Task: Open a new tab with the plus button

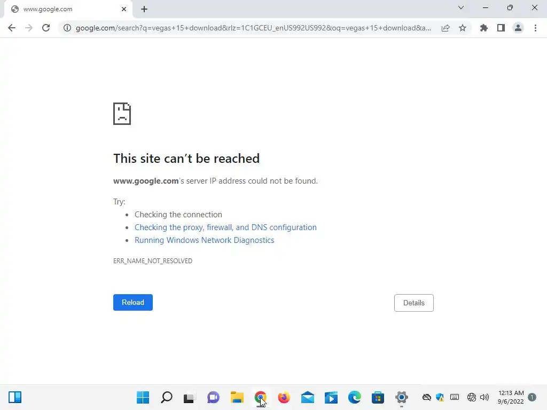Action: click(144, 9)
